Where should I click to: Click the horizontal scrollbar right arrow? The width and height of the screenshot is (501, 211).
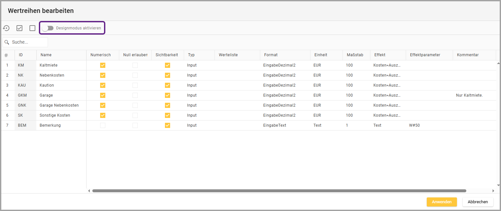(x=493, y=191)
